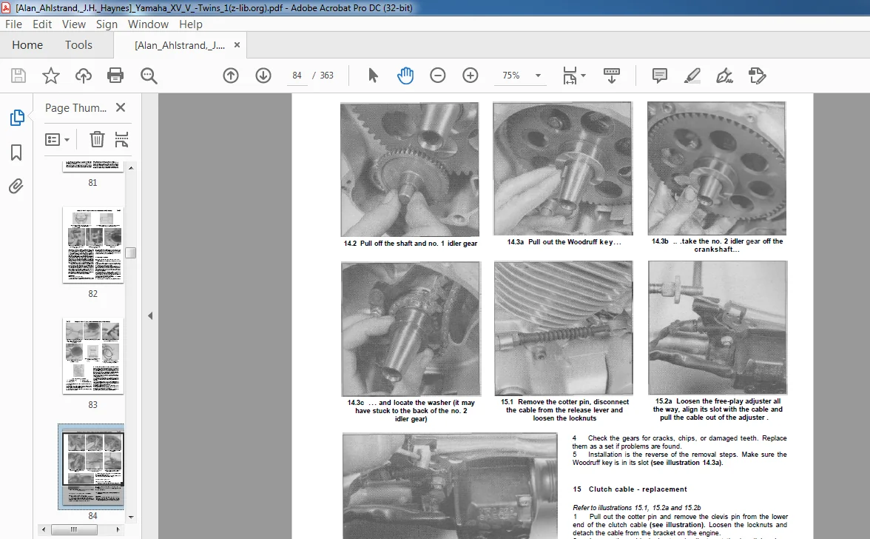Select the Alan_Ahlstrand document tab
This screenshot has width=870, height=539.
[180, 45]
